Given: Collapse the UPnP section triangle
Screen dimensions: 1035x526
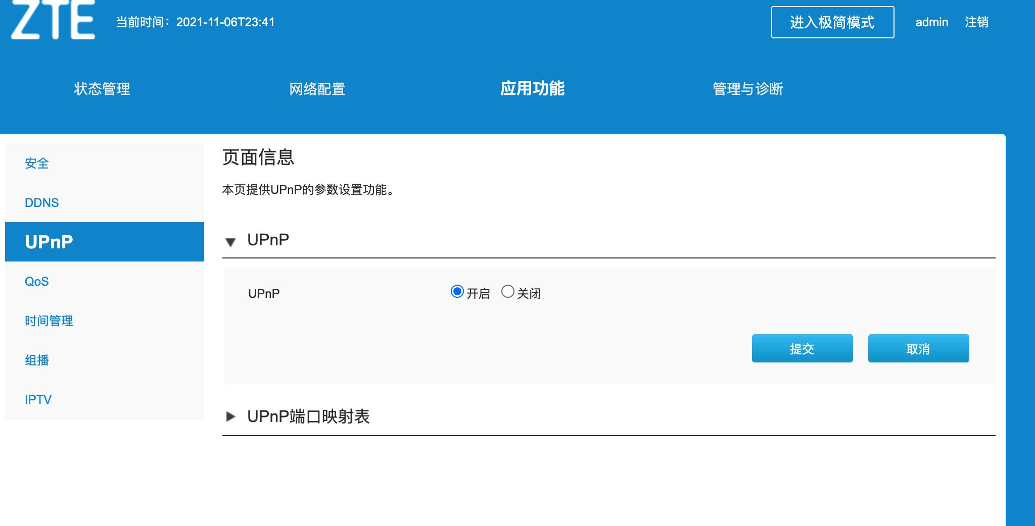Looking at the screenshot, I should [x=231, y=242].
